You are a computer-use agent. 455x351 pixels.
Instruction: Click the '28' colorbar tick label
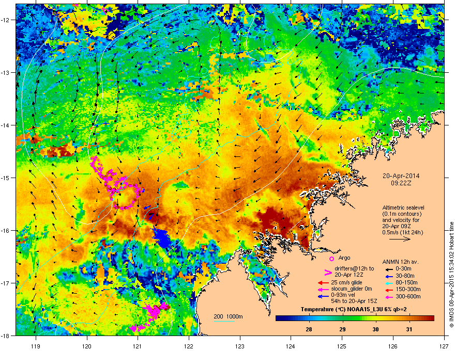(x=309, y=329)
